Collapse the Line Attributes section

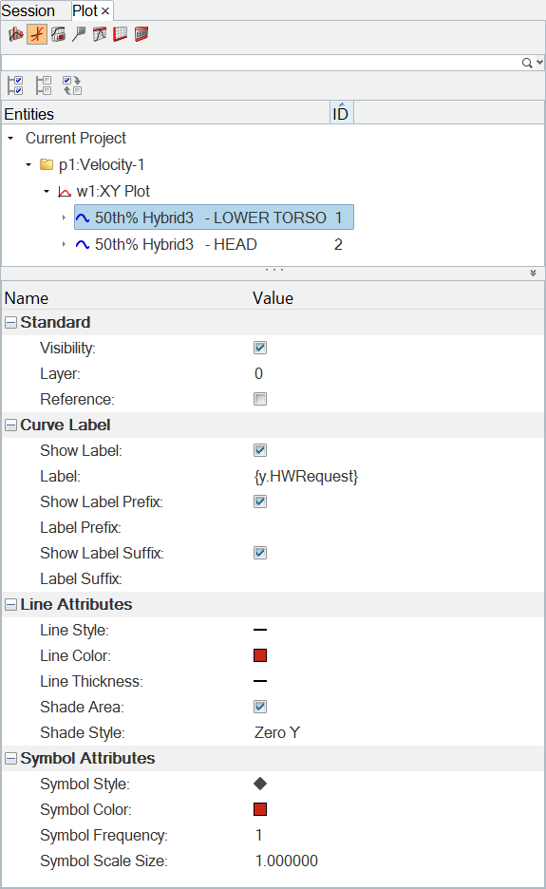coord(10,605)
